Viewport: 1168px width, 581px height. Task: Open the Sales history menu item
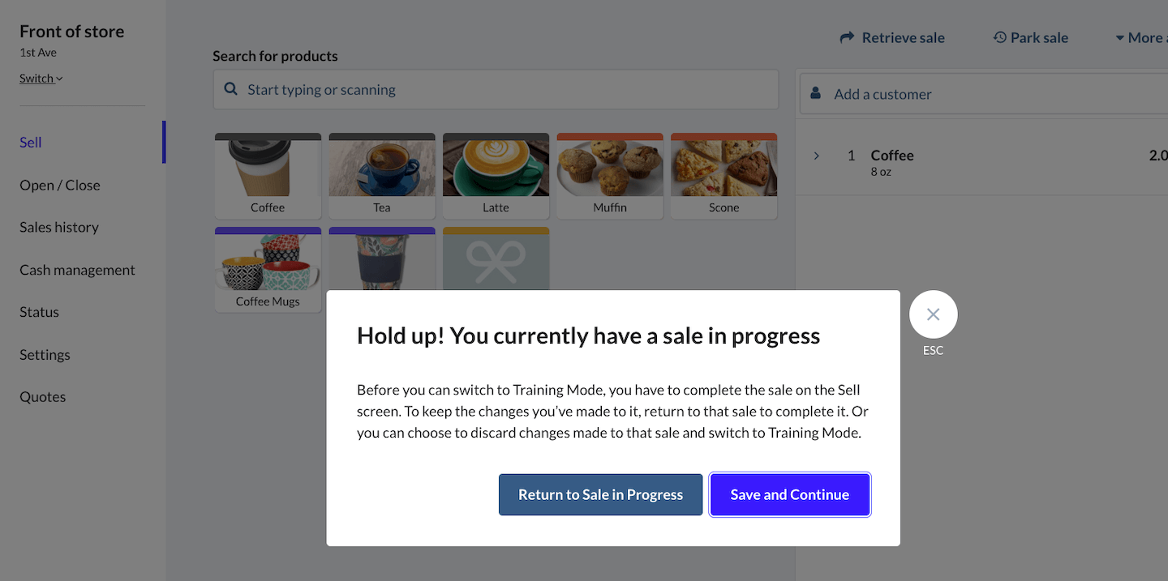[59, 228]
